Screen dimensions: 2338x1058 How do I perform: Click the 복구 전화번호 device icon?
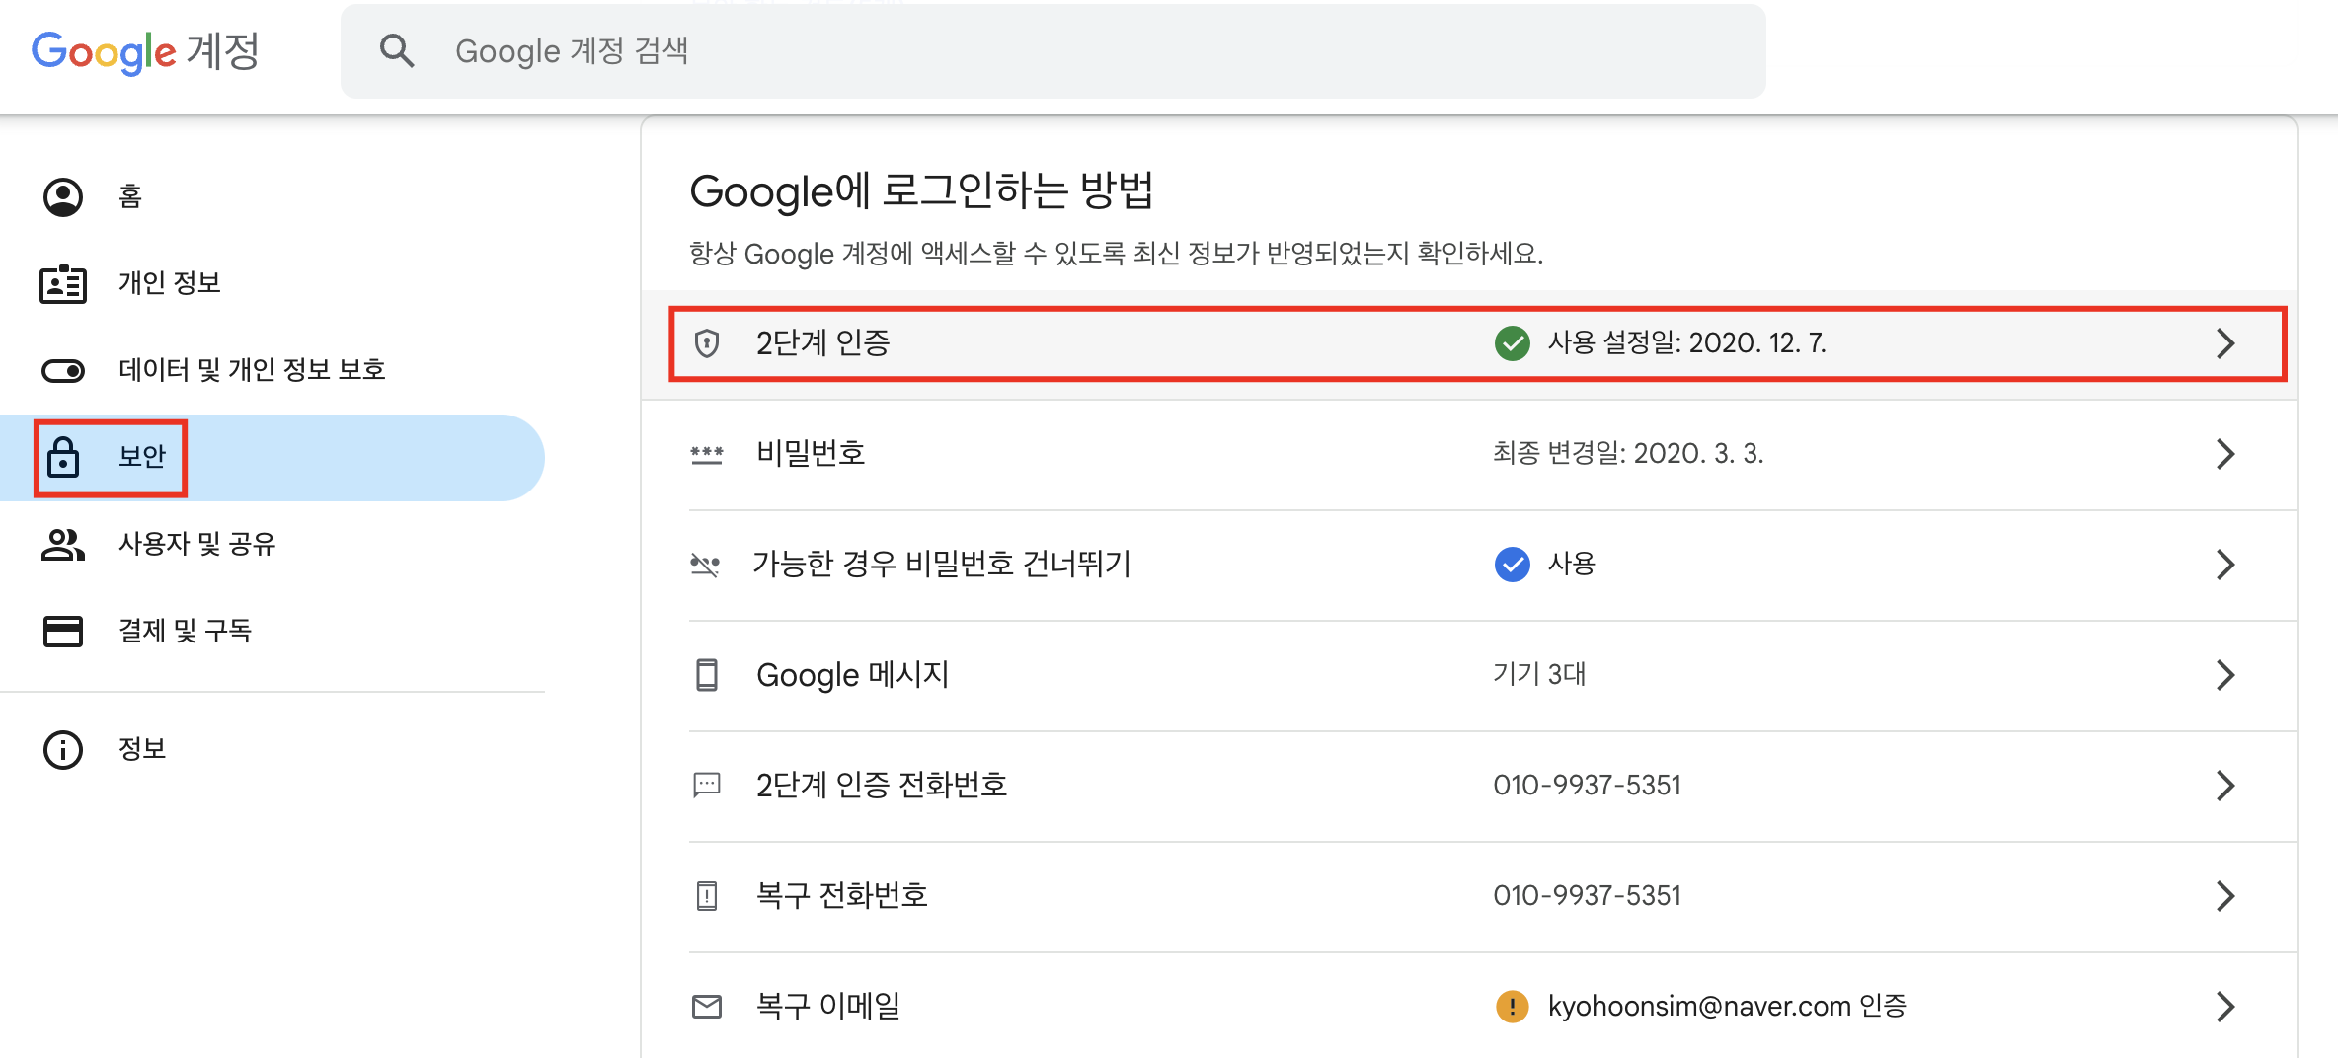pyautogui.click(x=707, y=896)
